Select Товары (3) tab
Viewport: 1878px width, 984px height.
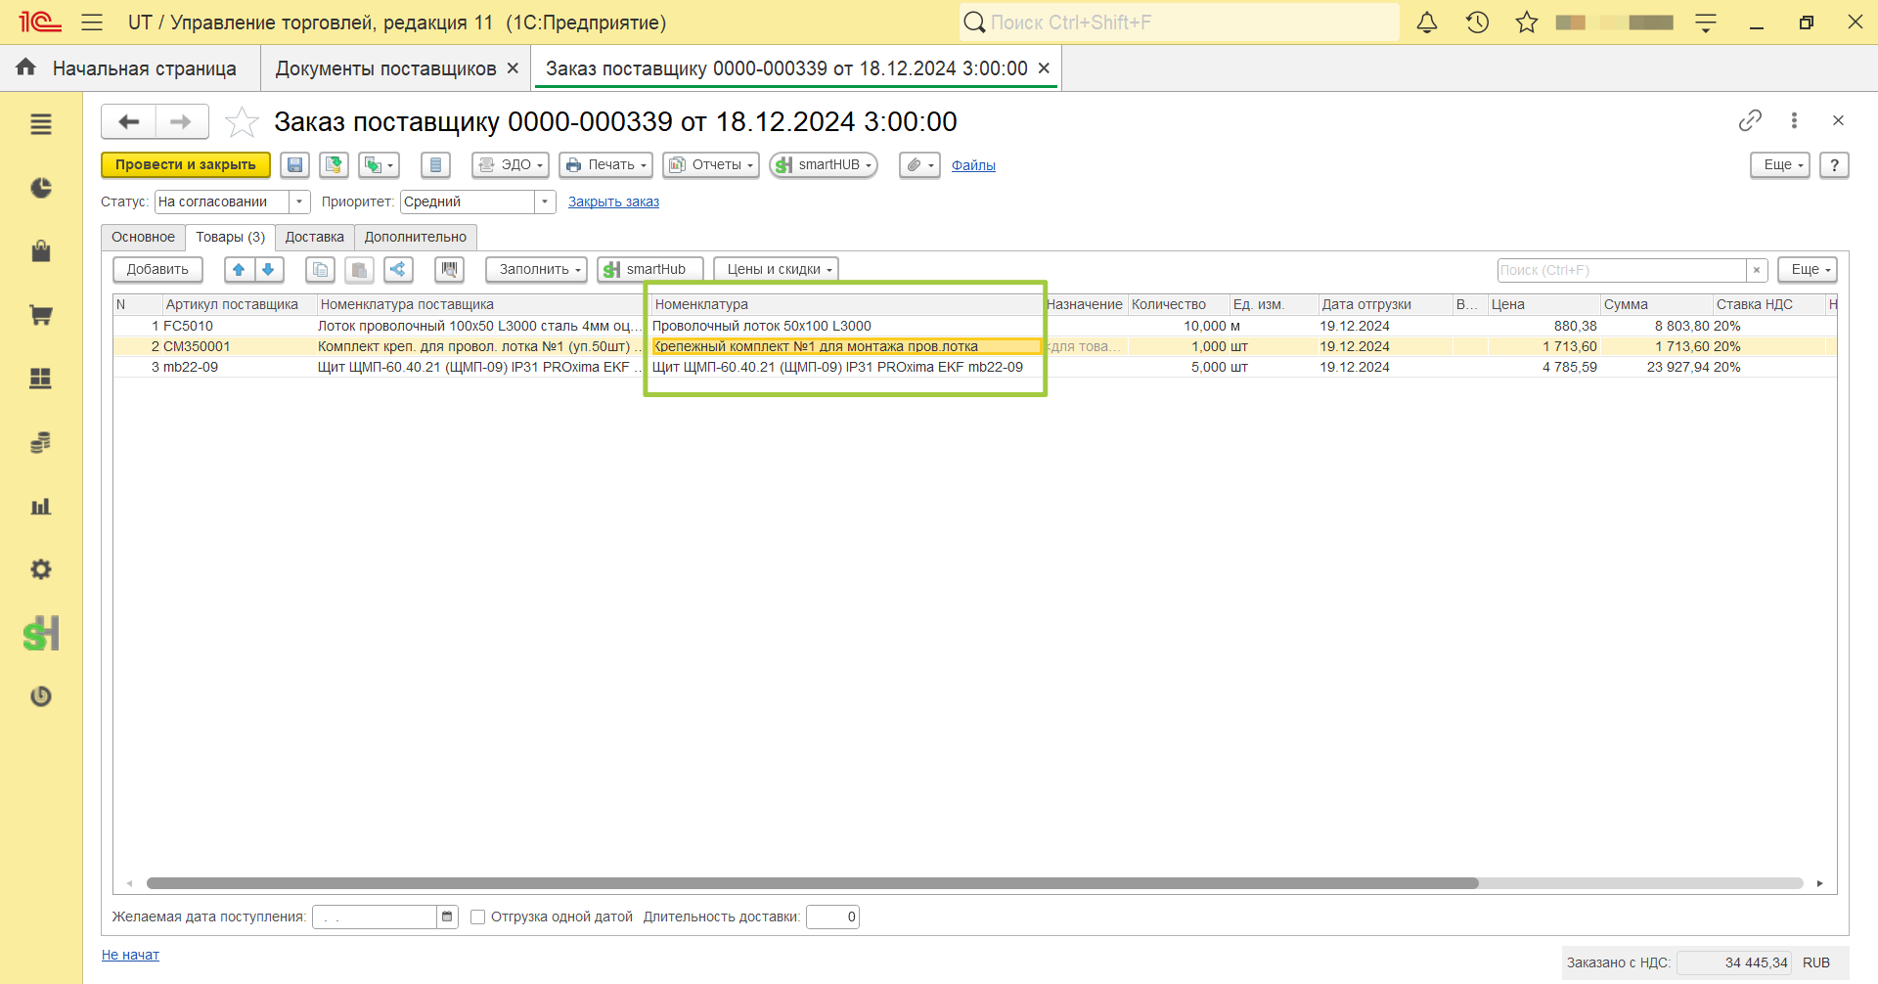pos(230,237)
